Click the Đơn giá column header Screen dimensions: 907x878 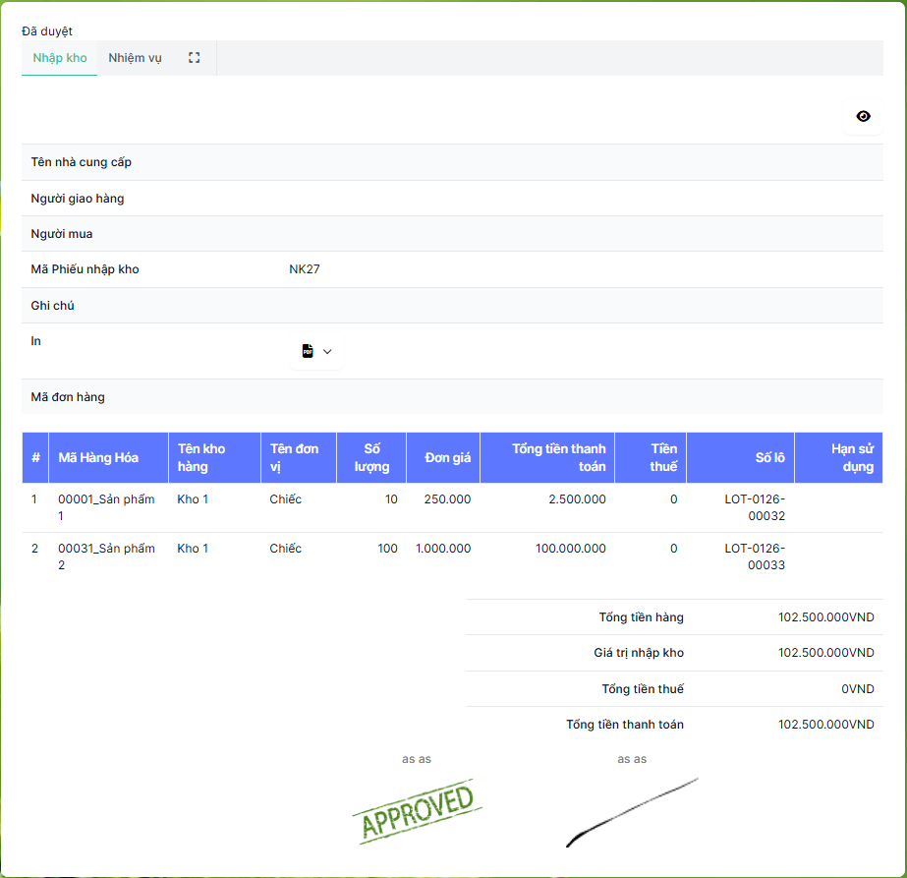(x=447, y=457)
